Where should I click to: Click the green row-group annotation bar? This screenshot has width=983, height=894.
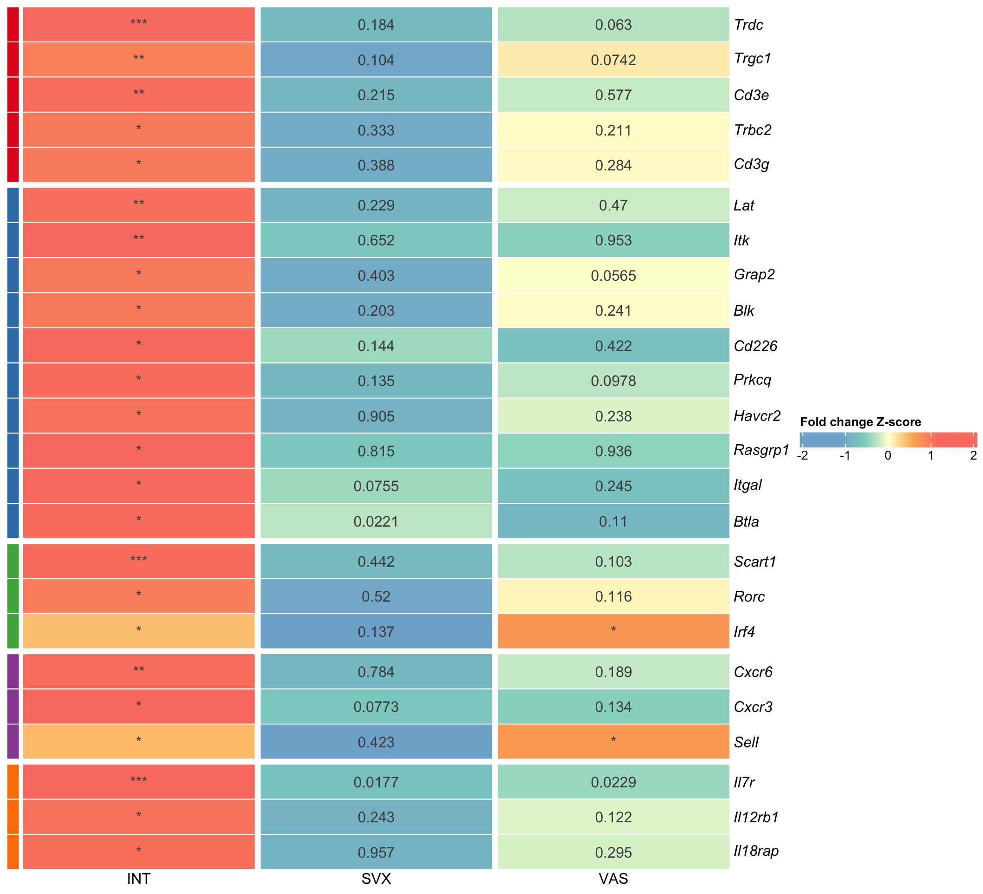pyautogui.click(x=13, y=596)
